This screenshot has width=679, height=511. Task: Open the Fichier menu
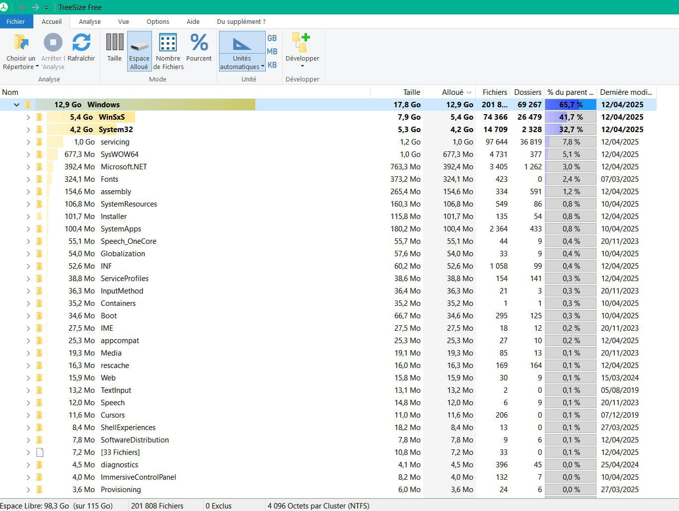point(16,21)
